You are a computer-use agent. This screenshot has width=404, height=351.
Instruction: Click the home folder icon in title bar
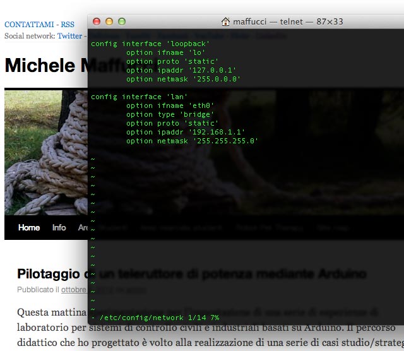coord(225,21)
